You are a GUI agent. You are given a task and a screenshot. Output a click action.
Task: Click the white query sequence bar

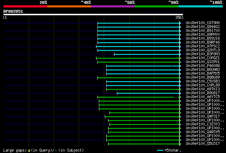pyautogui.click(x=93, y=15)
